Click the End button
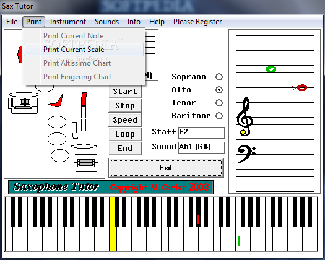Image resolution: width=325 pixels, height=260 pixels. click(125, 149)
